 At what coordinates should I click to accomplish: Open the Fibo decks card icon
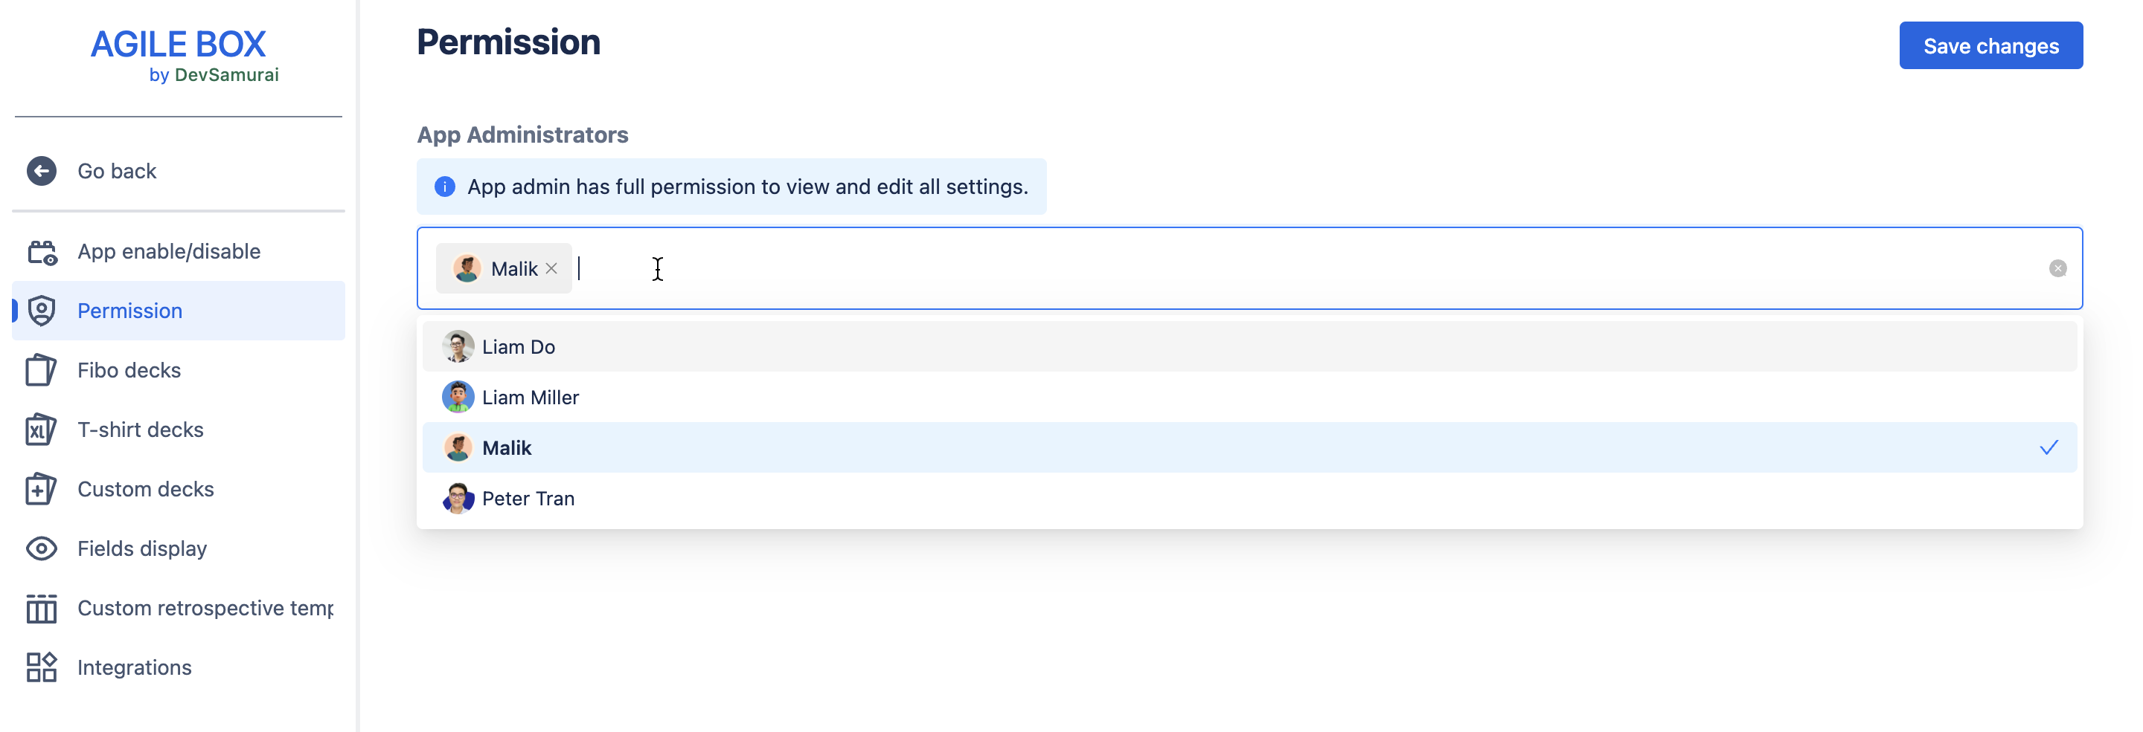[x=42, y=371]
